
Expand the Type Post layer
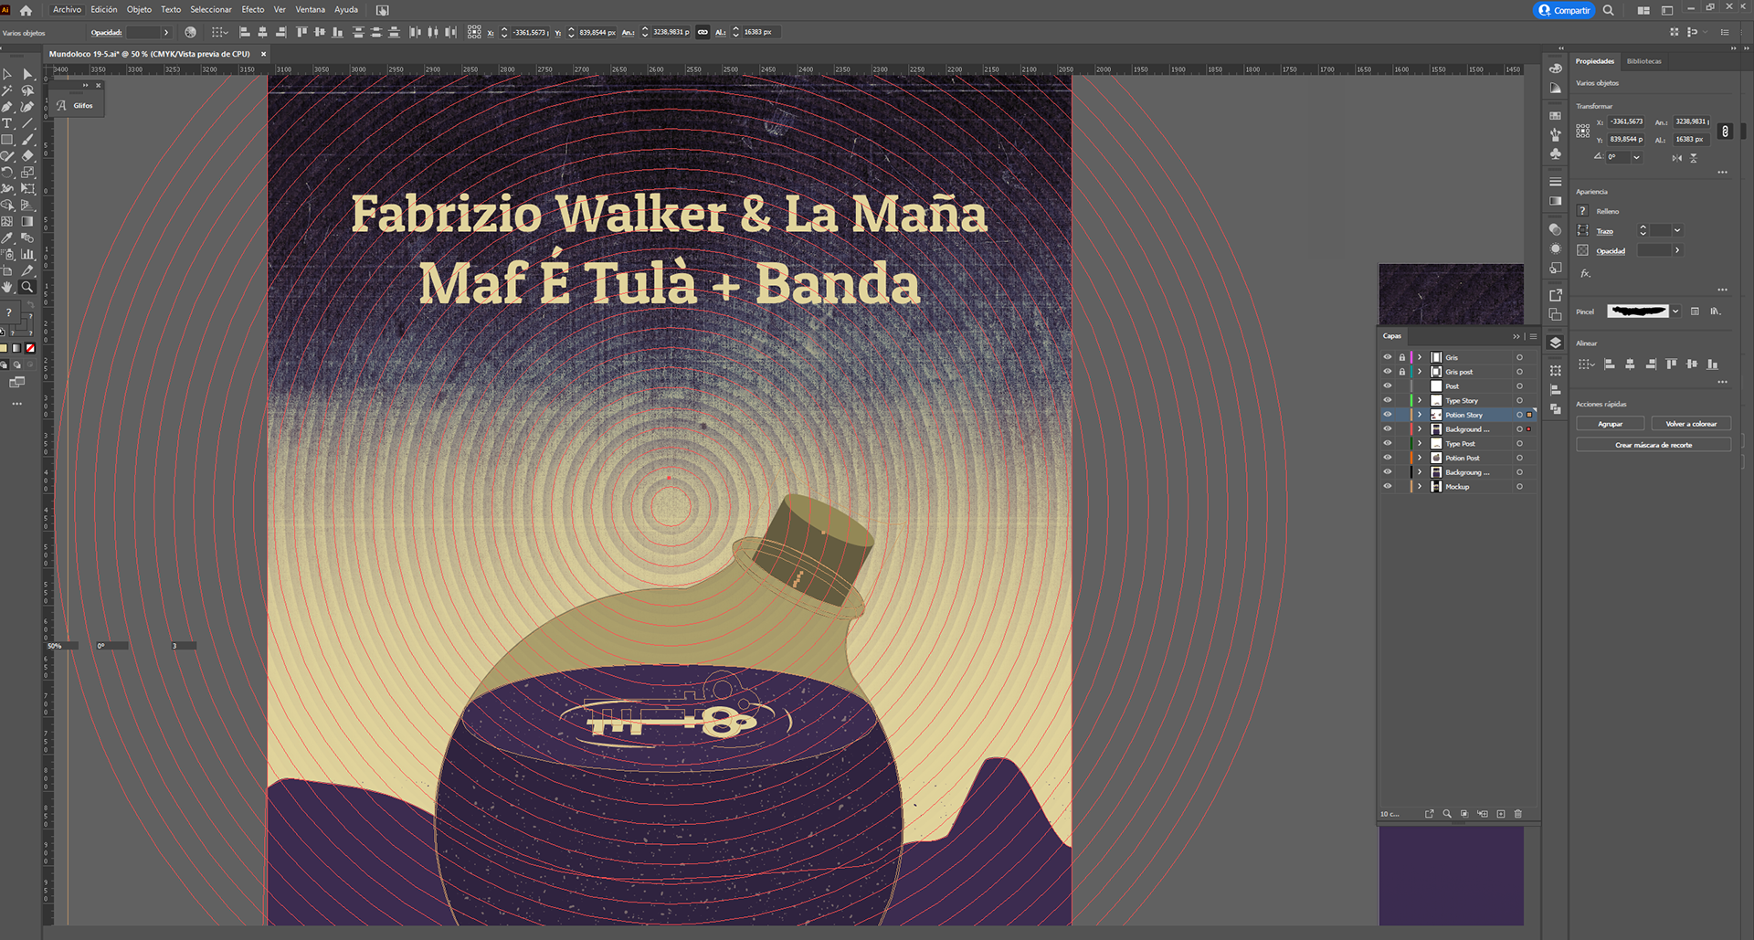1420,443
